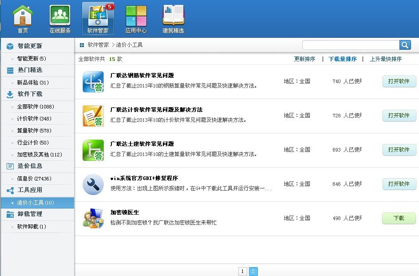Click the 加密锁医生 shield icon
The image size is (419, 276).
coord(93,218)
